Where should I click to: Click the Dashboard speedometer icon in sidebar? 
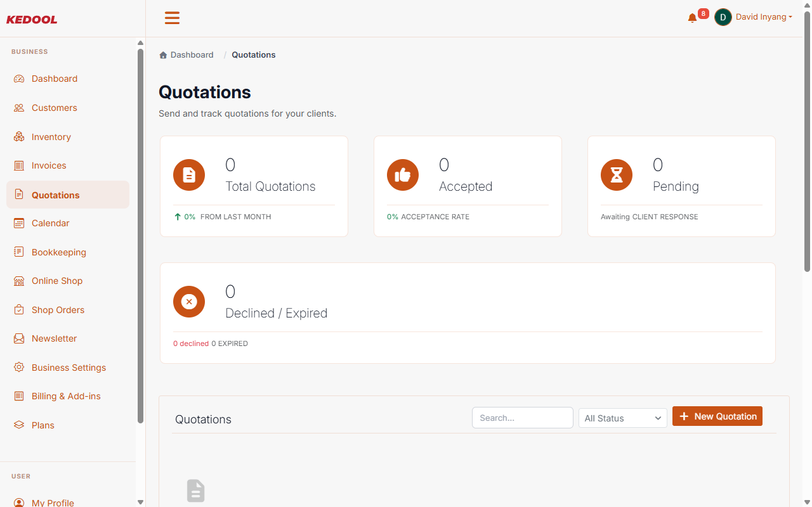[x=19, y=79]
